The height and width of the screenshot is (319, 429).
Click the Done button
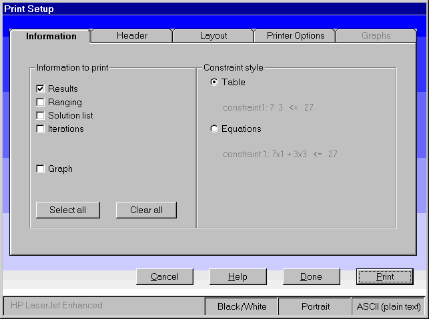pyautogui.click(x=311, y=276)
